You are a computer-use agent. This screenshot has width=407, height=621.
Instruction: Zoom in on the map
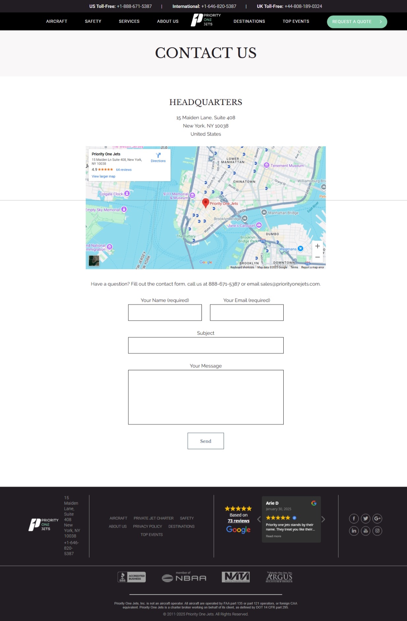click(x=318, y=246)
